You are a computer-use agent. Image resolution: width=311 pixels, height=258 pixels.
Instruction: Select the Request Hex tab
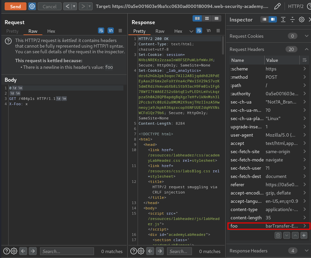coord(51,31)
